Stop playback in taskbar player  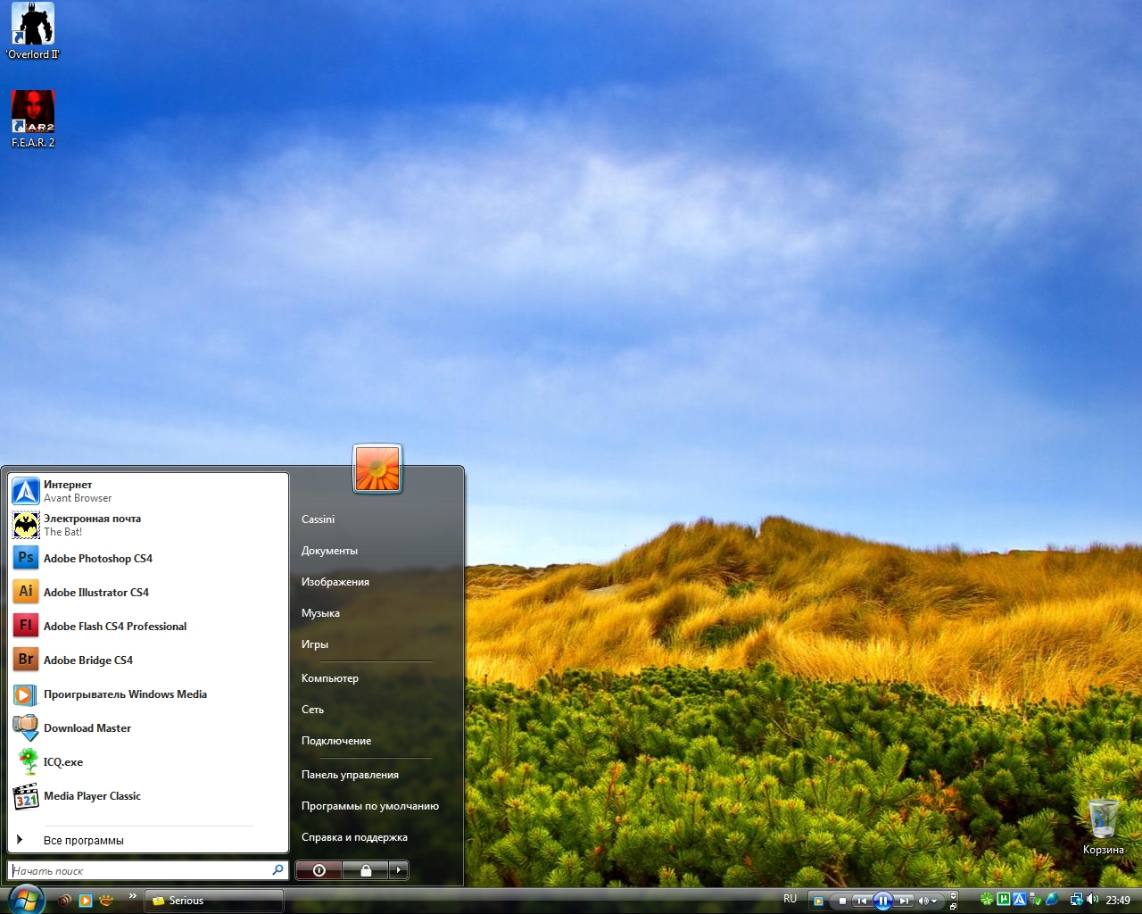pos(842,901)
